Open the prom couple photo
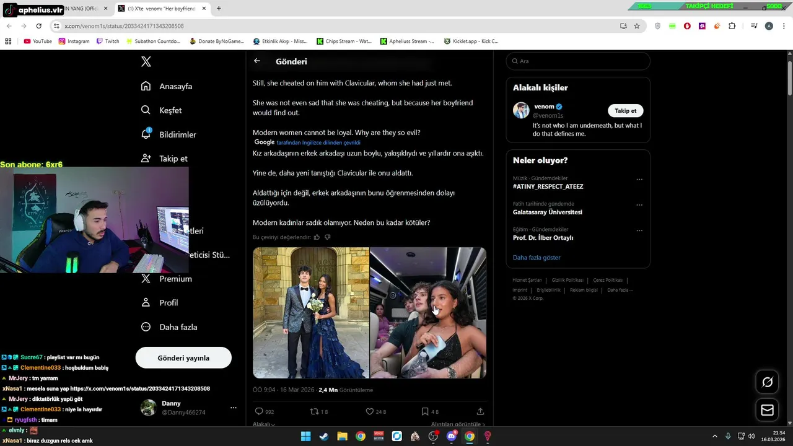Screen dimensions: 793x446 pyautogui.click(x=310, y=313)
